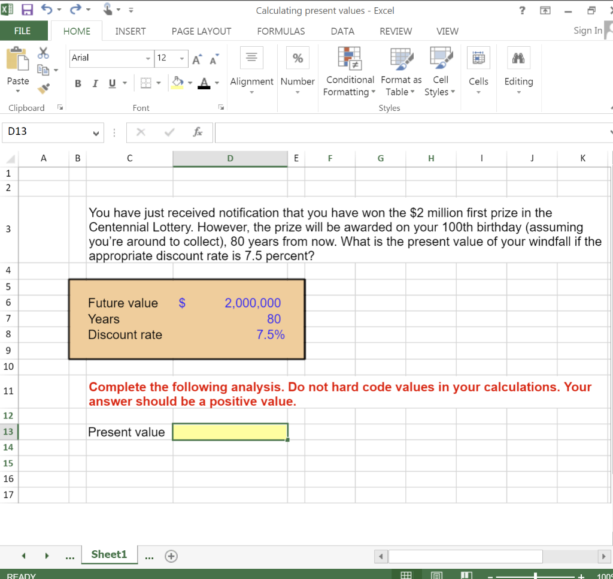Screen dimensions: 613x579
Task: Click the Cut icon in Clipboard group
Action: 42,53
